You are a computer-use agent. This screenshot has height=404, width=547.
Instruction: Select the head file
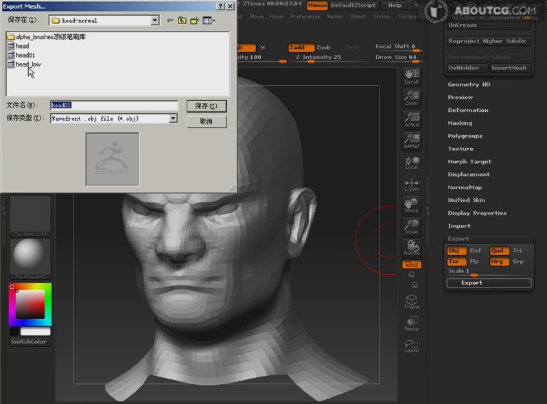tap(19, 46)
